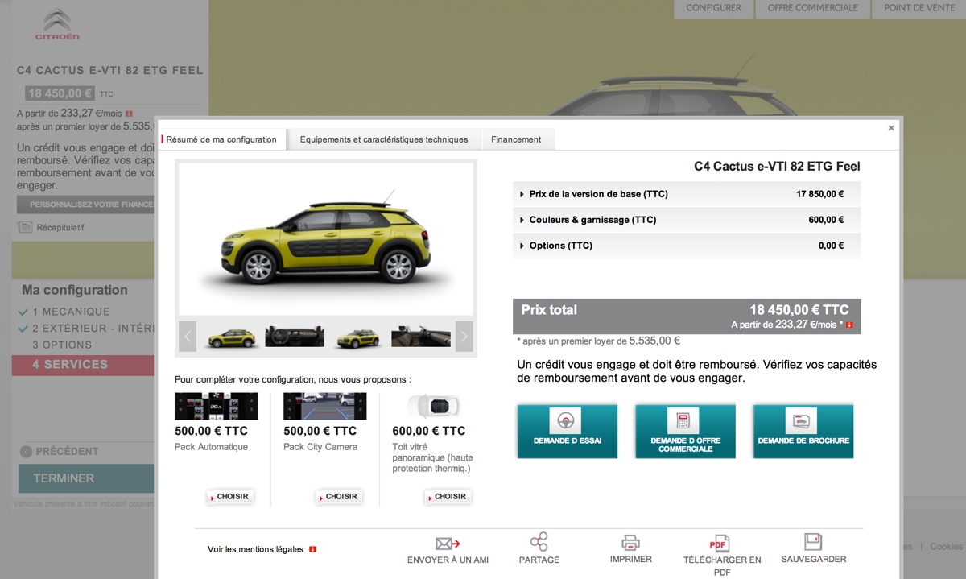
Task: Switch to Résumé de ma configuration tab
Action: 222,139
